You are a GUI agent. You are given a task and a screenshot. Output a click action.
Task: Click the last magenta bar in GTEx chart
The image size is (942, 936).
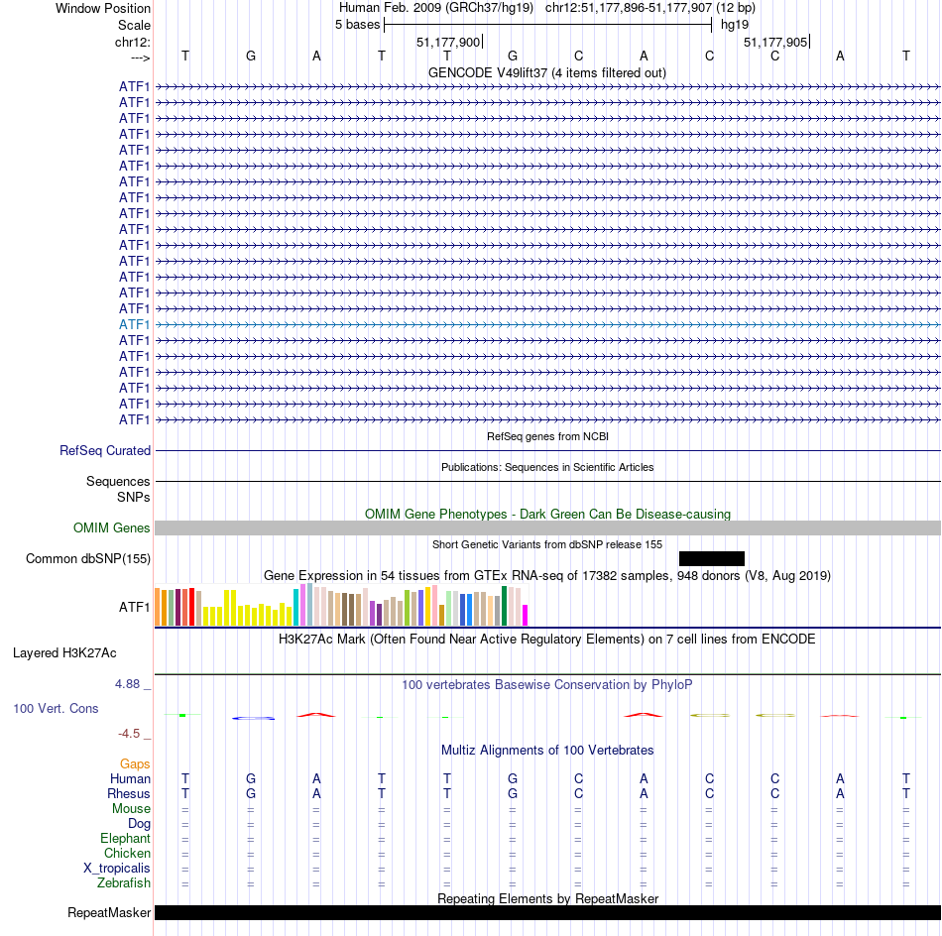(526, 615)
